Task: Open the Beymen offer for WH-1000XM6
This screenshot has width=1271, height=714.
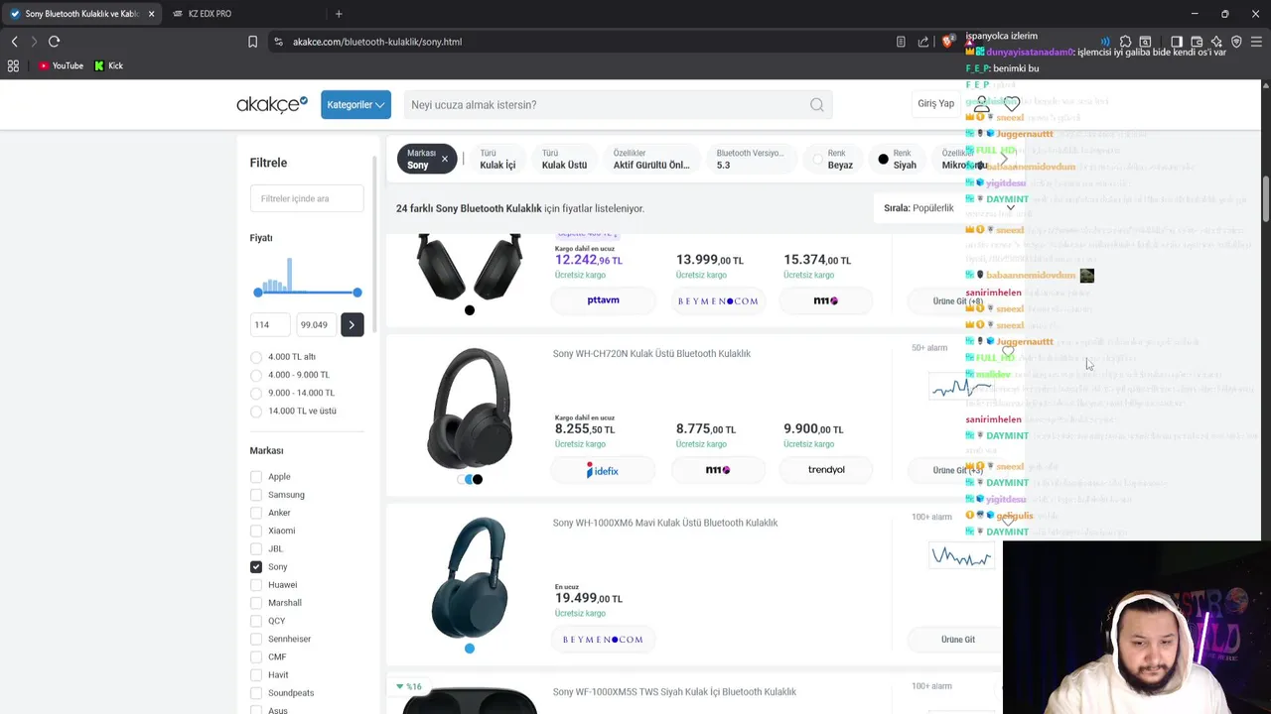Action: [x=603, y=640]
